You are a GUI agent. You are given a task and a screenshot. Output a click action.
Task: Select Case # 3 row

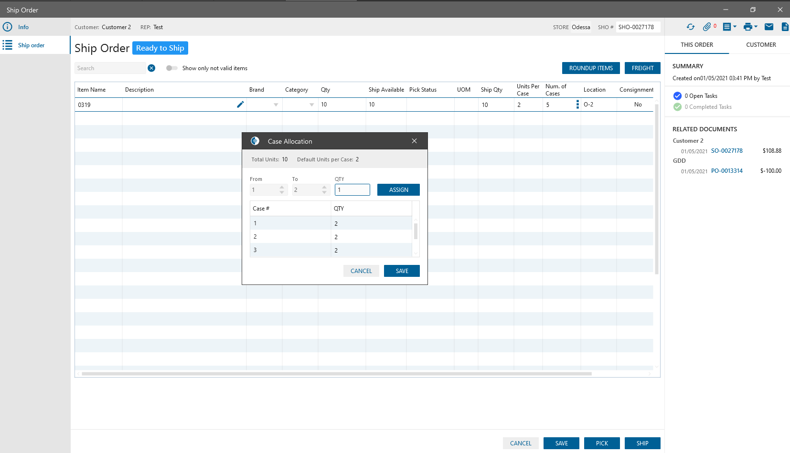(331, 250)
